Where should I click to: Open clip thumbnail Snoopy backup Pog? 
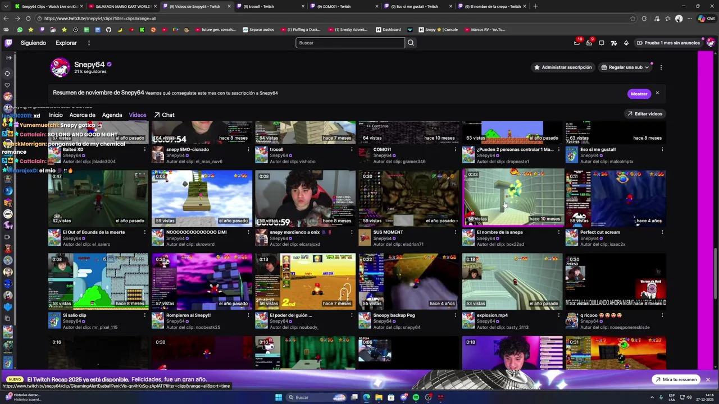[x=409, y=281]
